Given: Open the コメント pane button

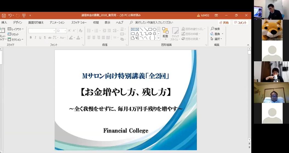Looking at the screenshot, I should 240,23.
